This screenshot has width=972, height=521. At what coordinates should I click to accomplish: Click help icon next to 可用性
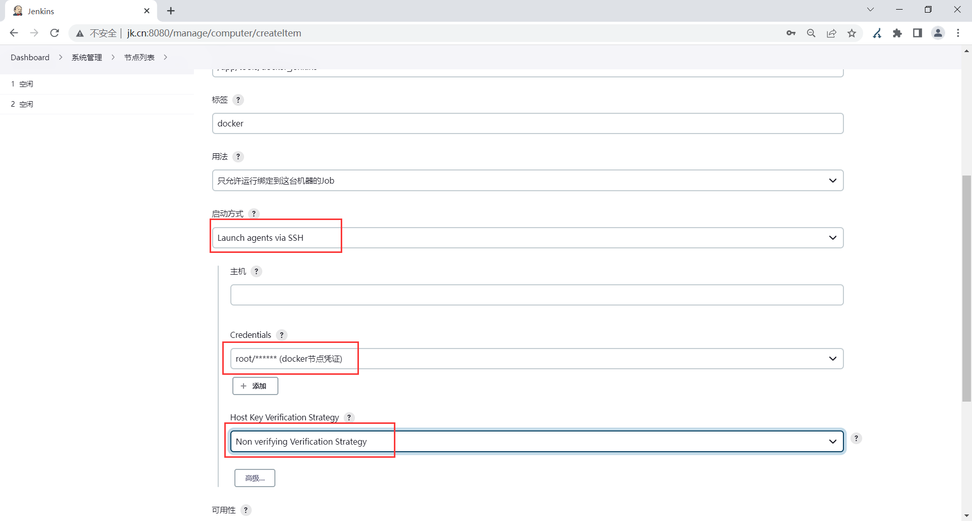pos(246,510)
